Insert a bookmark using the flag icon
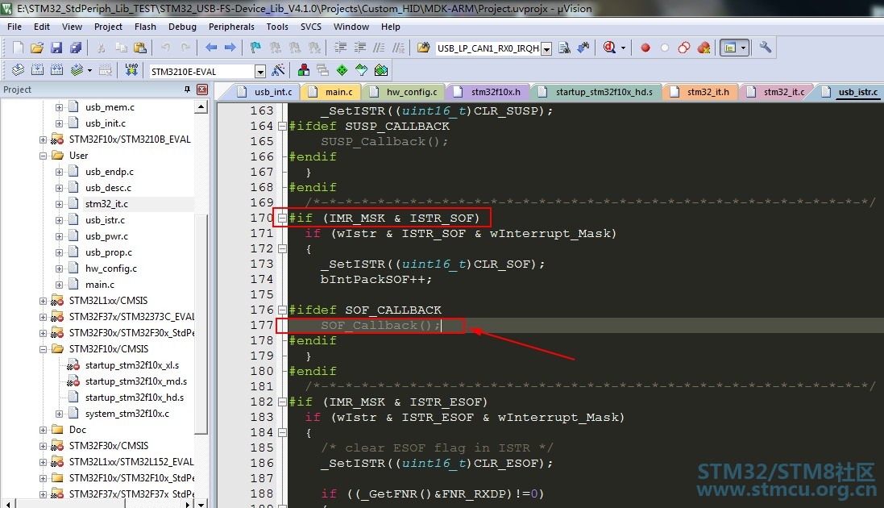This screenshot has width=884, height=508. (255, 48)
